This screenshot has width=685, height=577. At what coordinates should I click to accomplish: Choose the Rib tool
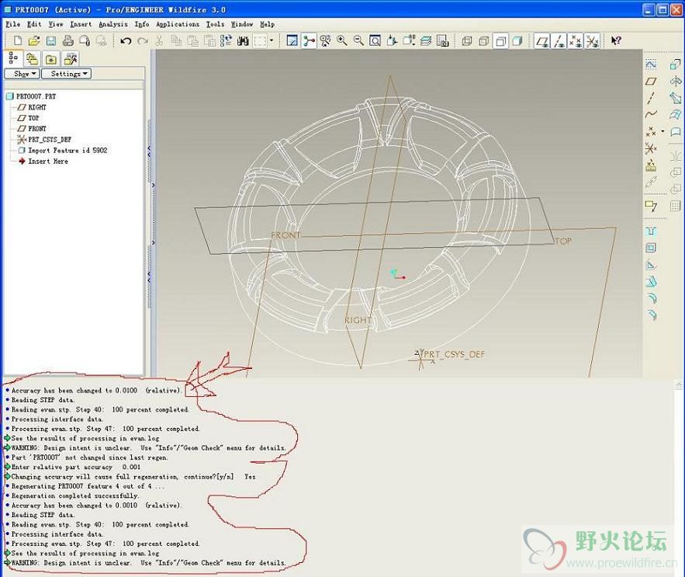(x=651, y=265)
